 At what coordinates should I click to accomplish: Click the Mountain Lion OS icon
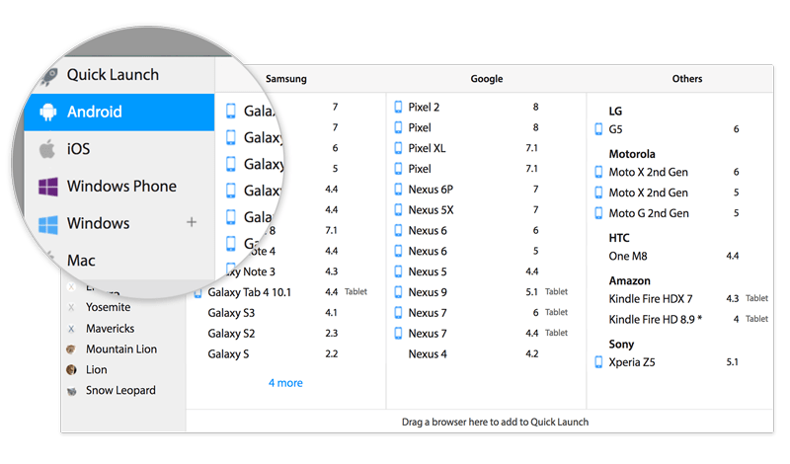pos(71,349)
